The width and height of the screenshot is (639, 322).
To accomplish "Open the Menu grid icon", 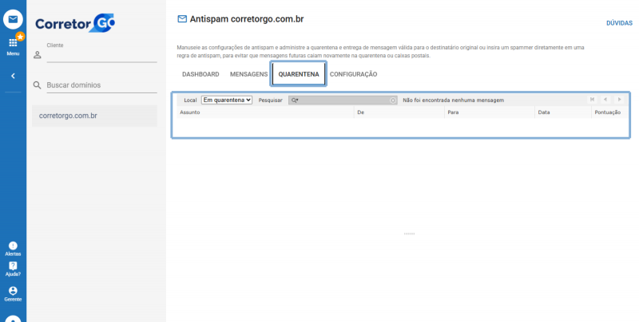I will pos(13,43).
